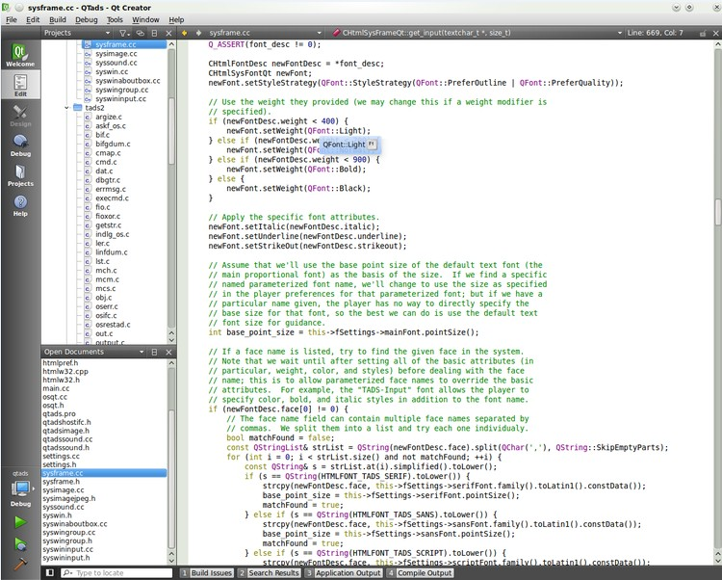Build project using the hammer icon
This screenshot has height=580, width=722.
click(20, 564)
